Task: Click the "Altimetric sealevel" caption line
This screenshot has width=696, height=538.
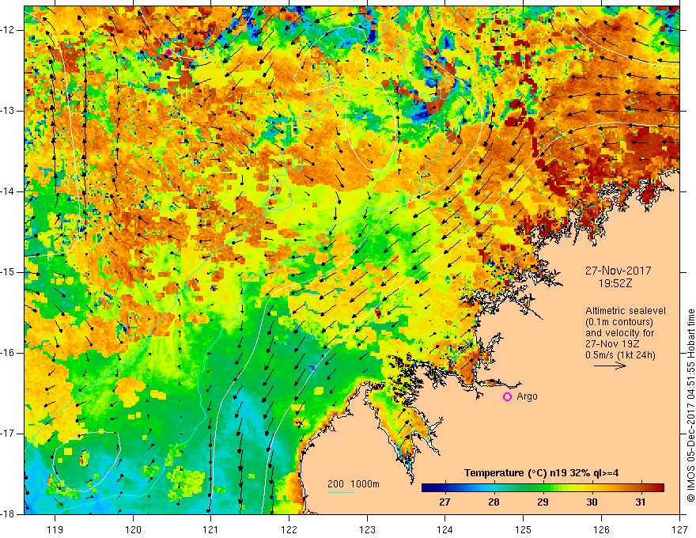Action: coord(626,311)
